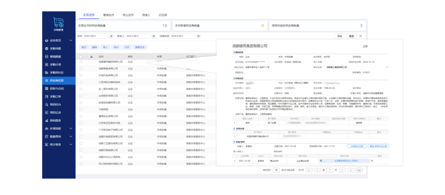Screen dimensions: 445x195
Task: Click the paperclip icon beside 单位证件
Action: coord(387,67)
